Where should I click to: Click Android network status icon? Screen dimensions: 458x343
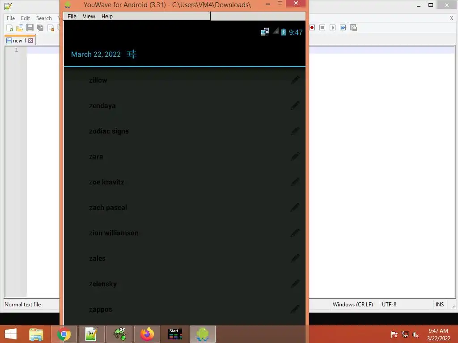point(265,32)
